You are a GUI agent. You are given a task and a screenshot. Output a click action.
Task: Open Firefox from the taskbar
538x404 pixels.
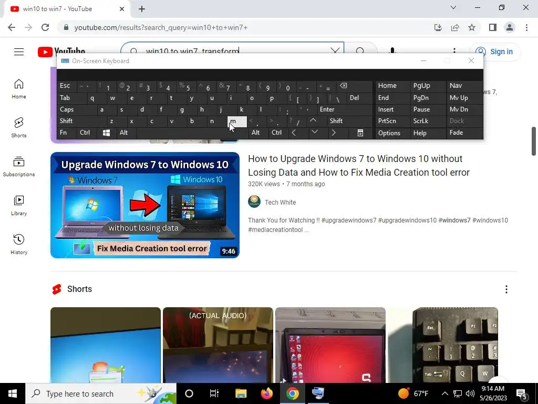(266, 393)
